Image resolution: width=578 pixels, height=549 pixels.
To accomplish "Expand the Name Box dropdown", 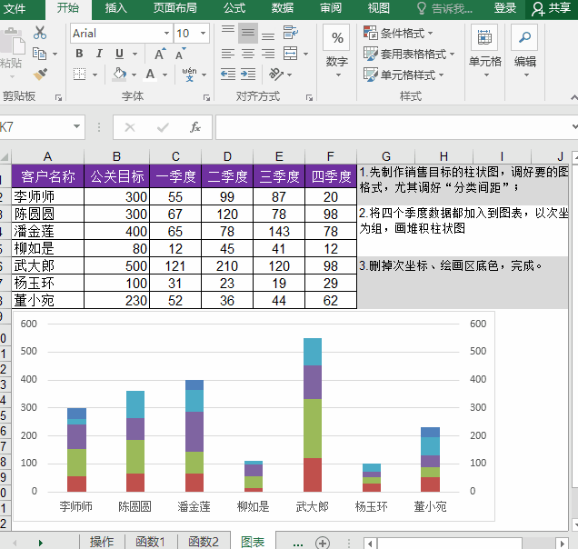I will point(76,126).
